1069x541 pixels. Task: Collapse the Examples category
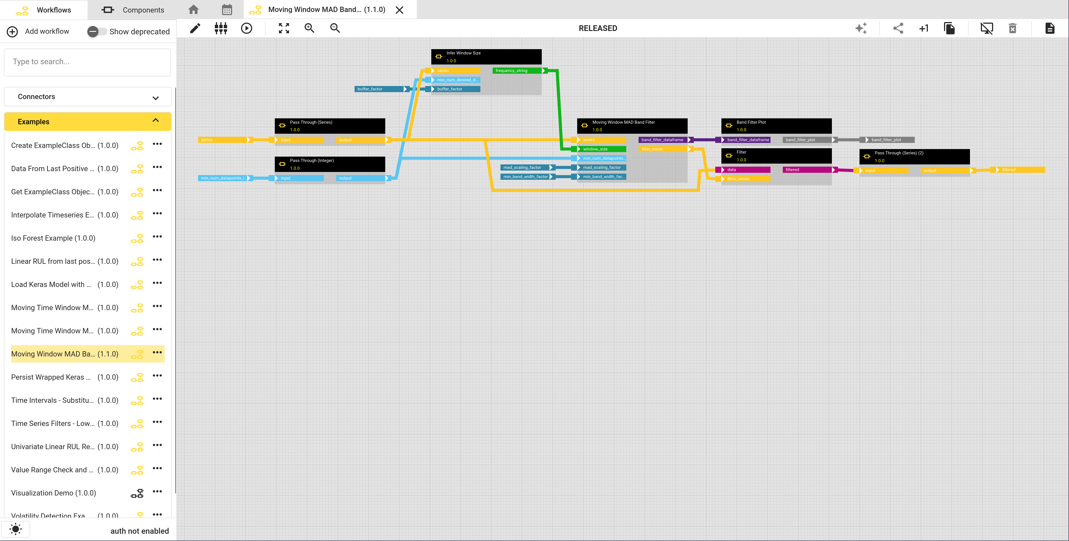(88, 122)
